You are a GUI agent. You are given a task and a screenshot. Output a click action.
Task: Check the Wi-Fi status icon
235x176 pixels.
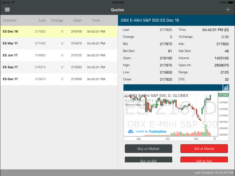pyautogui.click(x=13, y=3)
